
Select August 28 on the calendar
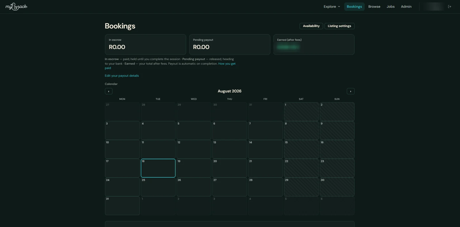(x=265, y=187)
